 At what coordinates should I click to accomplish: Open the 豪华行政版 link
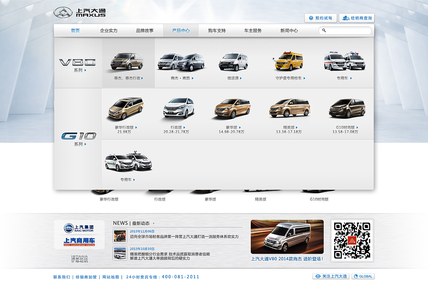coord(126,127)
